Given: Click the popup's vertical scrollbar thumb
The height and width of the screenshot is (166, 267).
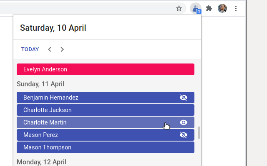Looking at the screenshot, I should [199, 133].
